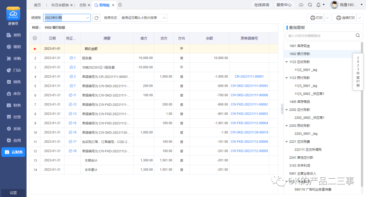Click the cloud download icon in the top bar
This screenshot has width=366, height=197.
click(x=301, y=5)
